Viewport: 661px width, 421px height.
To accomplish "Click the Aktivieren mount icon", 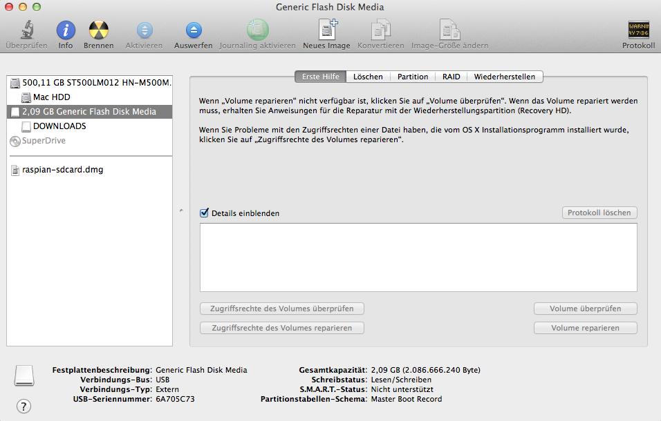I will pyautogui.click(x=145, y=30).
